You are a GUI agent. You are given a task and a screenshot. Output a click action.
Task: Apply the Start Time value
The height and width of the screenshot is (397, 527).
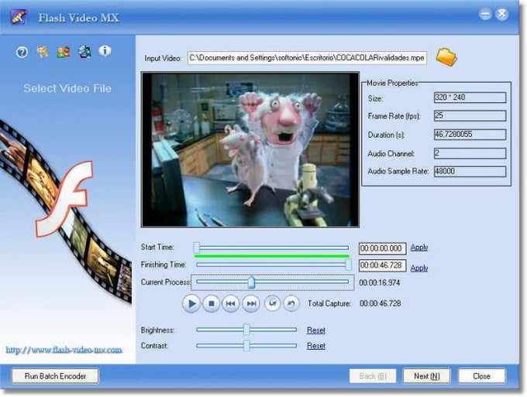(x=419, y=248)
